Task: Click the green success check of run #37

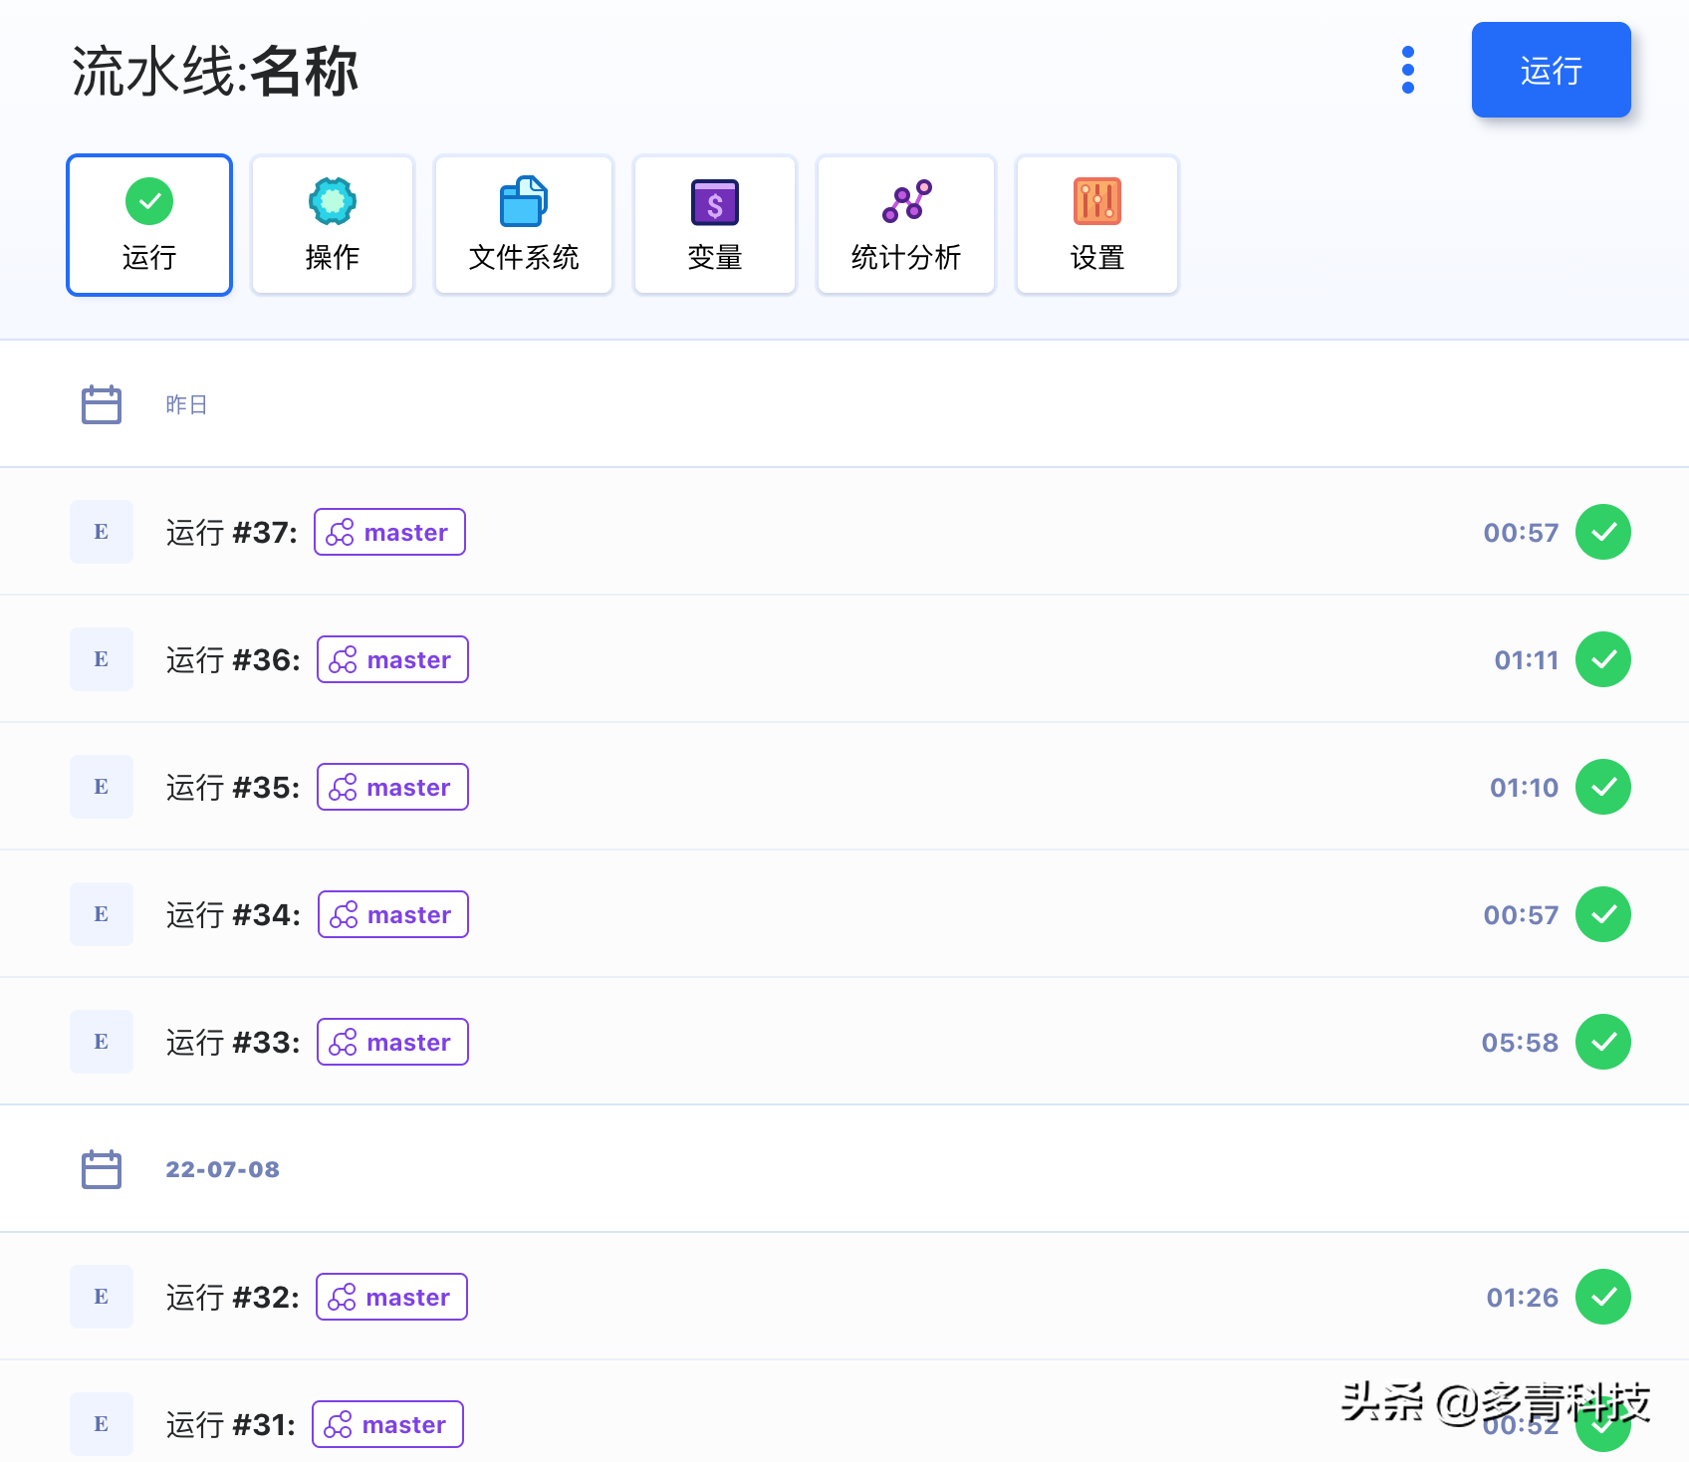Action: pyautogui.click(x=1603, y=532)
